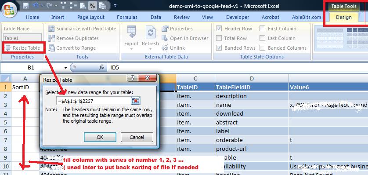Click the Quick Print icon in Quick Access
The image size is (368, 175).
coord(102,6)
